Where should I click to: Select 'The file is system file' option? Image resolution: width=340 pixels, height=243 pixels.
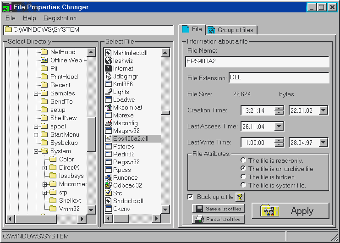pyautogui.click(x=243, y=185)
